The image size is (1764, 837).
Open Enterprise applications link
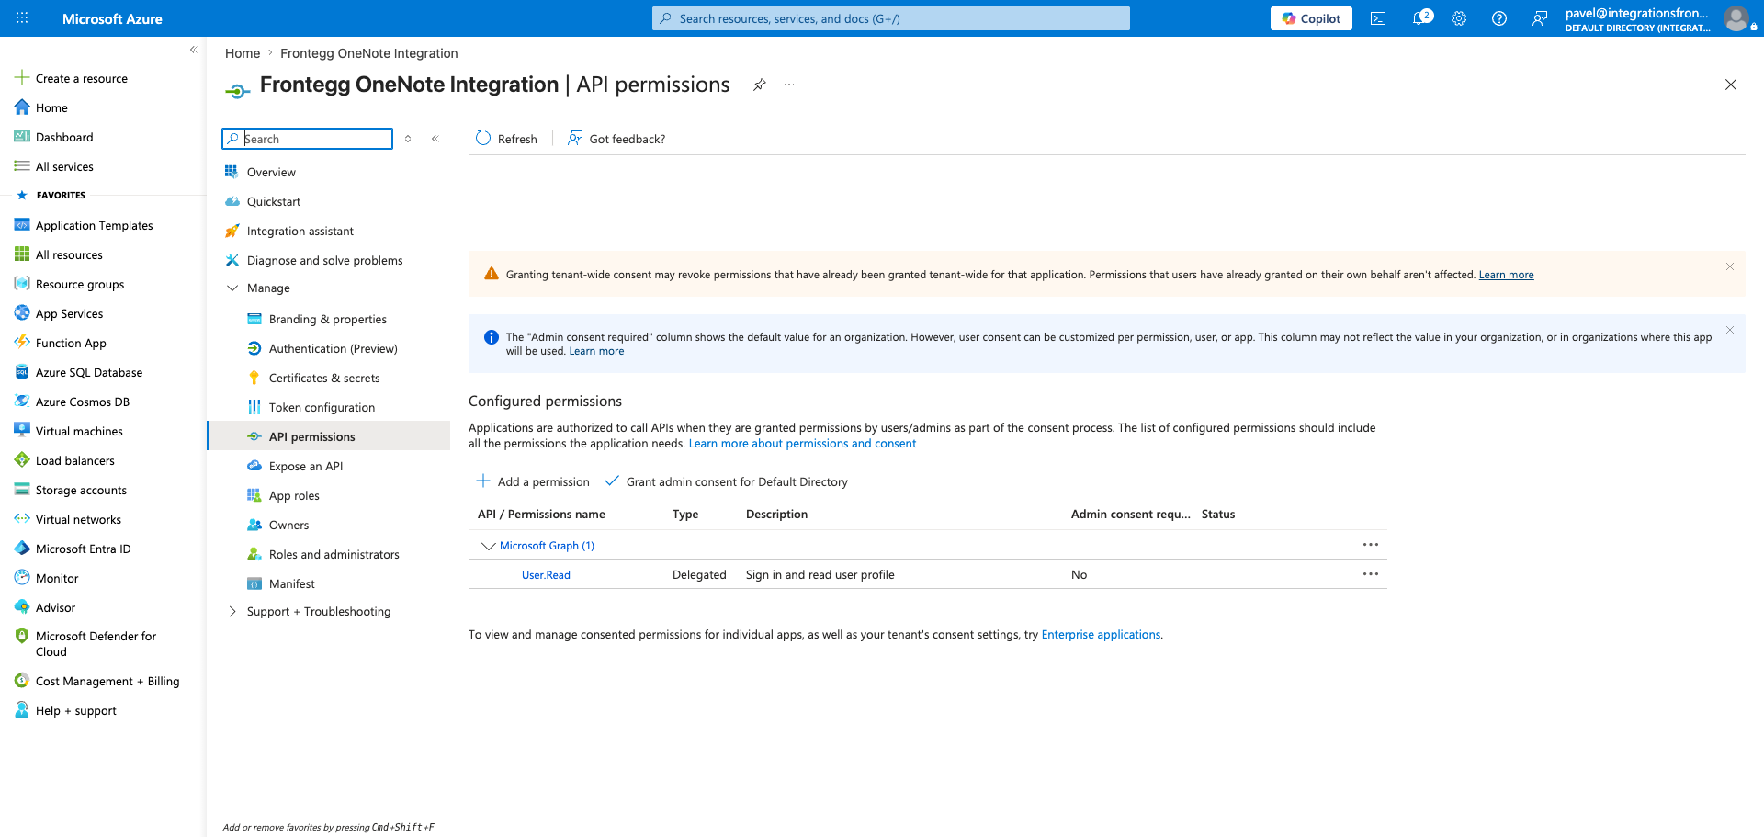click(1101, 635)
